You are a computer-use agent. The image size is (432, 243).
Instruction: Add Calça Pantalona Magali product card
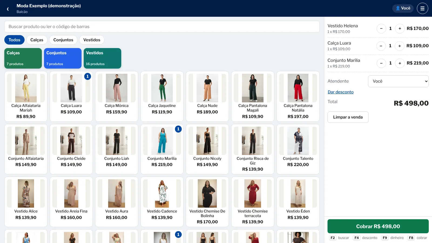point(253,96)
